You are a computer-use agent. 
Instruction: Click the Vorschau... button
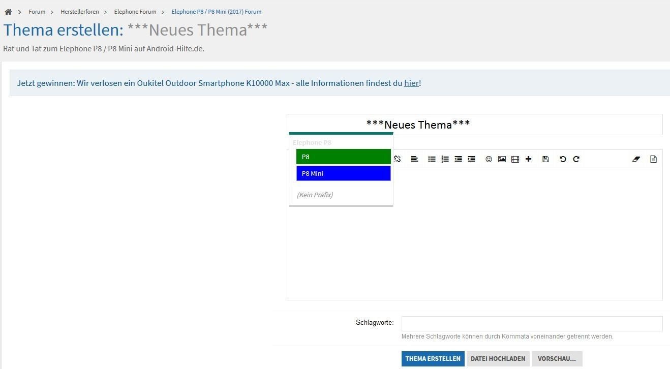(557, 359)
